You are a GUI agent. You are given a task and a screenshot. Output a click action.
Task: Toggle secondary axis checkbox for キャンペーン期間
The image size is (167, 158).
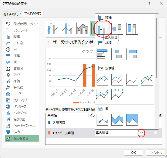[x=156, y=133]
